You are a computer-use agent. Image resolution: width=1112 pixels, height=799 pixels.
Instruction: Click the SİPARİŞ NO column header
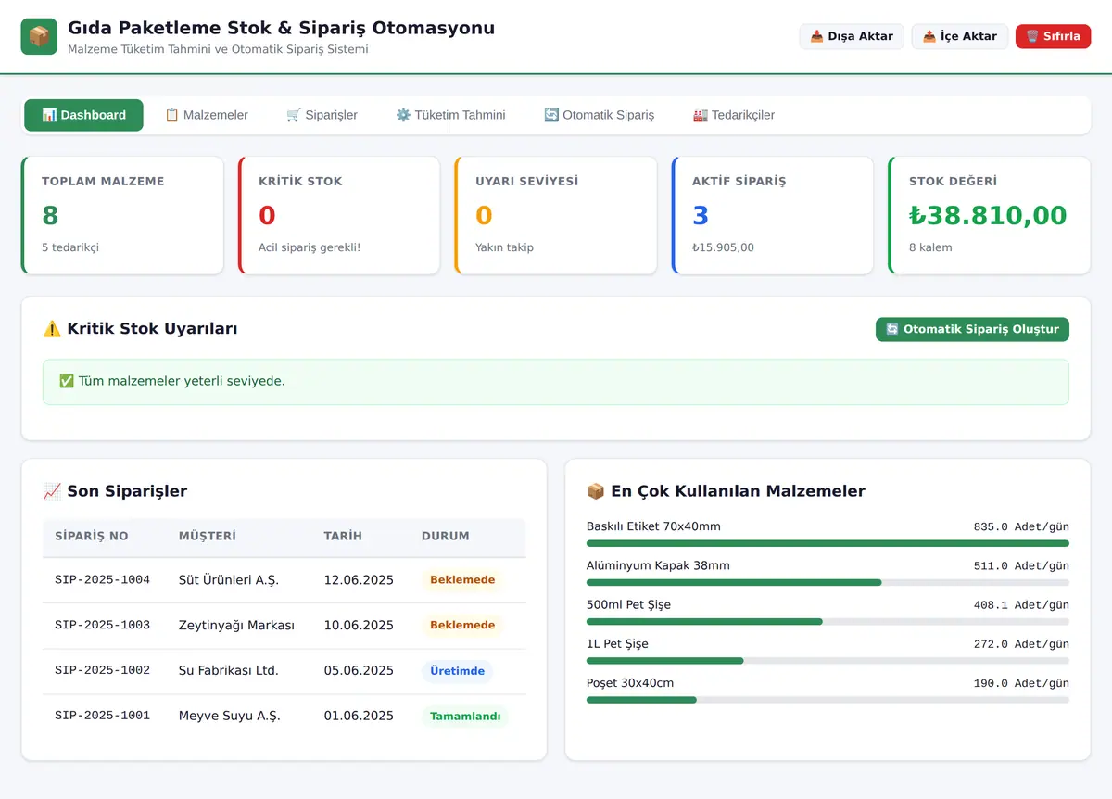pos(92,536)
